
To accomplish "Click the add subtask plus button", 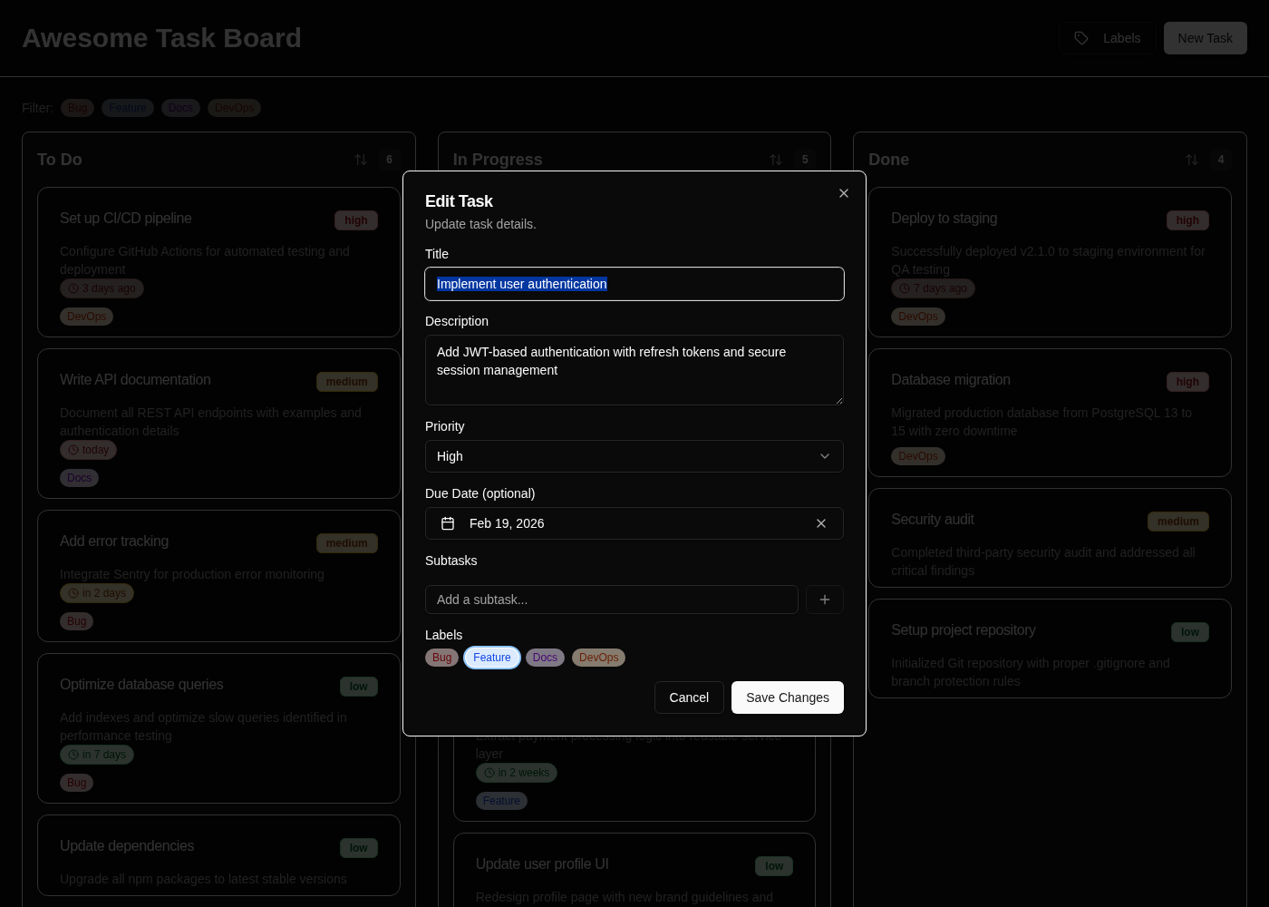I will coord(825,600).
